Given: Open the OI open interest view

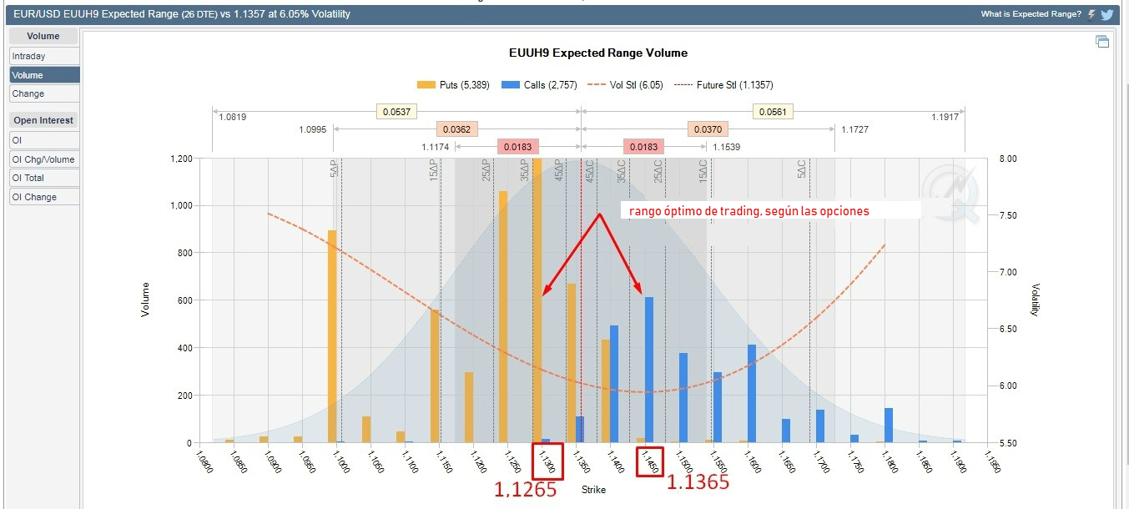Looking at the screenshot, I should click(x=44, y=140).
